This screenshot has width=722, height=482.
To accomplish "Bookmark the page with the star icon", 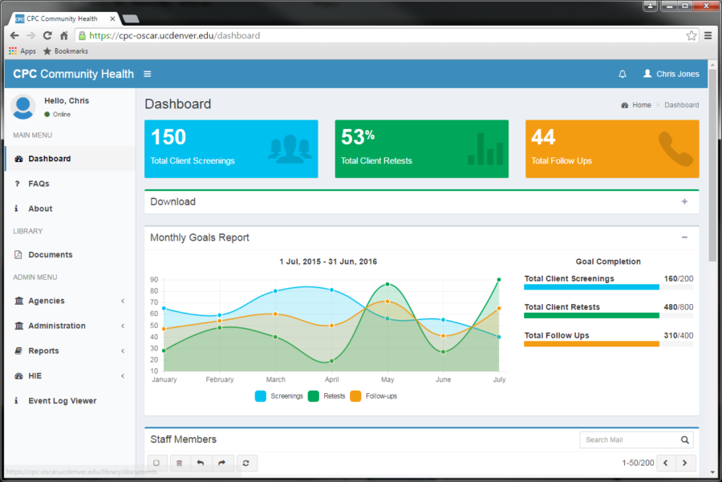I will click(691, 35).
